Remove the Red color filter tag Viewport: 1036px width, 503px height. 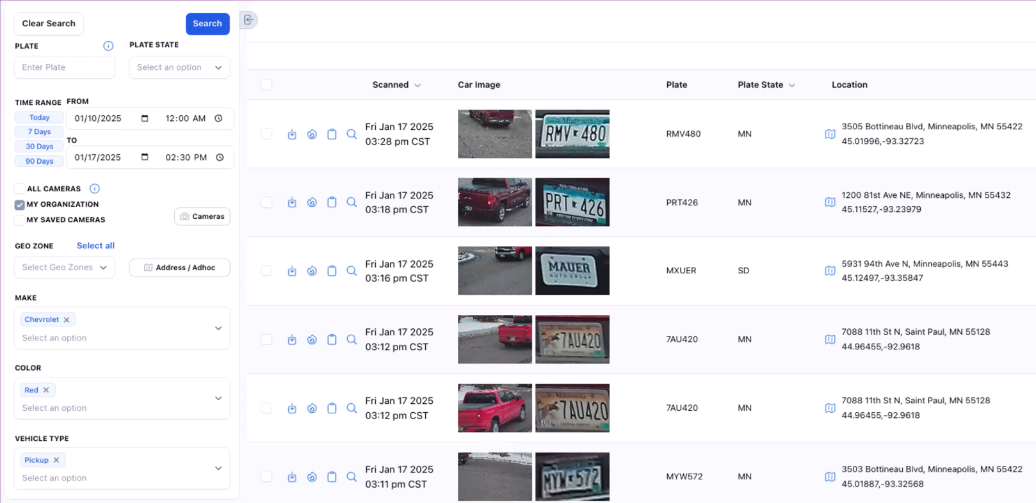(46, 390)
